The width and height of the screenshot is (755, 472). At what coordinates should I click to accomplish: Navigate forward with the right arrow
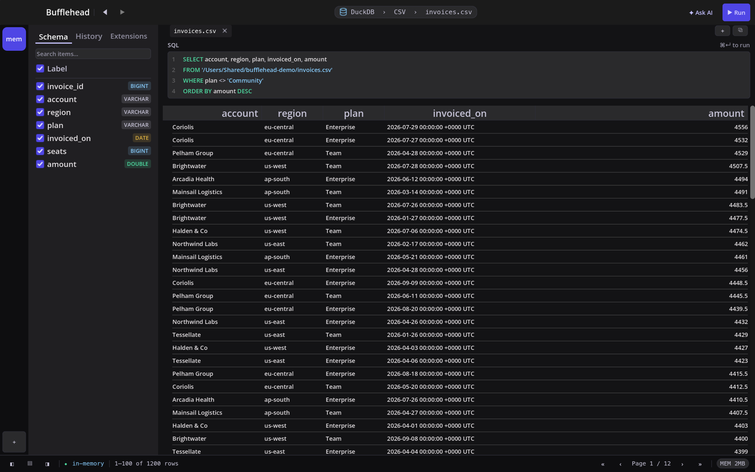click(122, 12)
